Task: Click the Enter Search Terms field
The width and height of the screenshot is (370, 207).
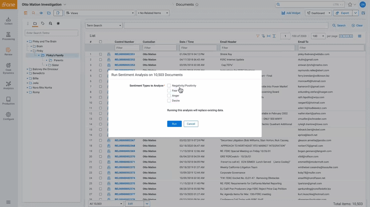Action: 51,33
